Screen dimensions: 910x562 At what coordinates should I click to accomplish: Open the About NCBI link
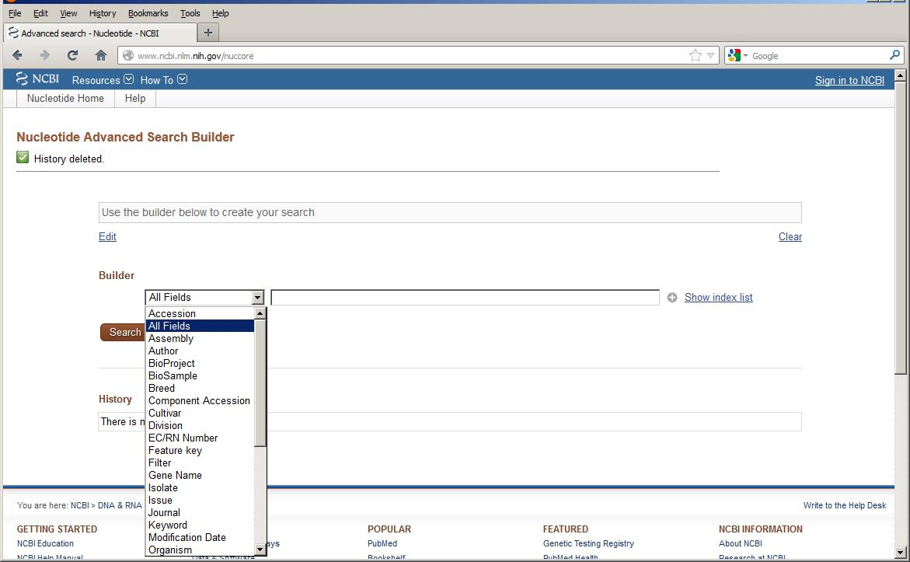point(741,543)
